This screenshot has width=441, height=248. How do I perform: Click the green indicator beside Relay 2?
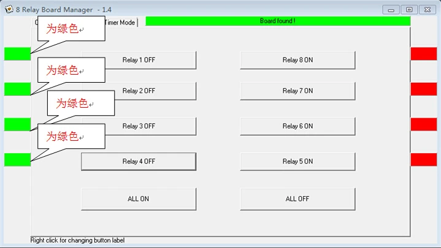[17, 89]
